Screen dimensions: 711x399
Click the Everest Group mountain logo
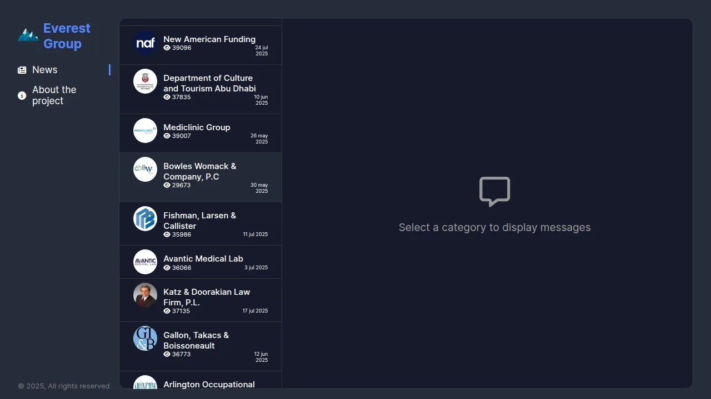(x=28, y=35)
